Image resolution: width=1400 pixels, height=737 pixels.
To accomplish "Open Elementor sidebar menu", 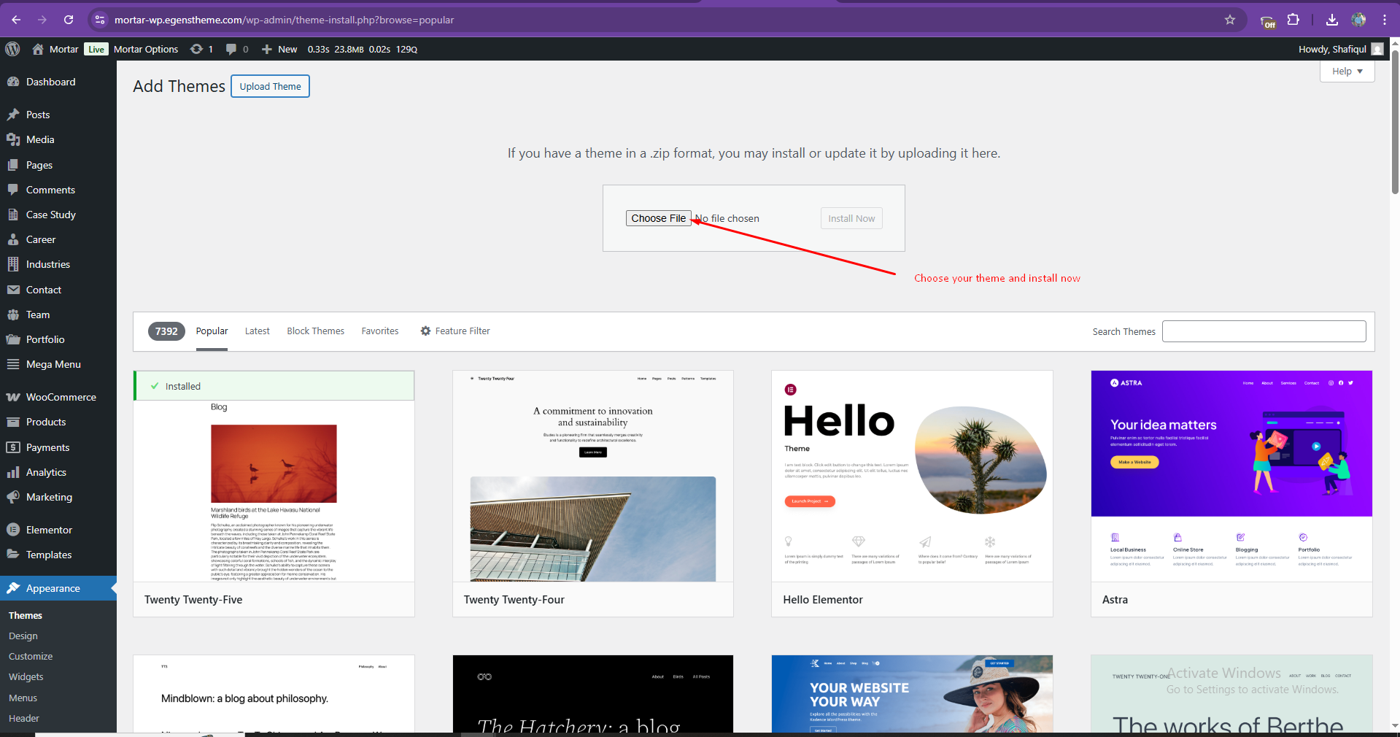I will point(58,530).
